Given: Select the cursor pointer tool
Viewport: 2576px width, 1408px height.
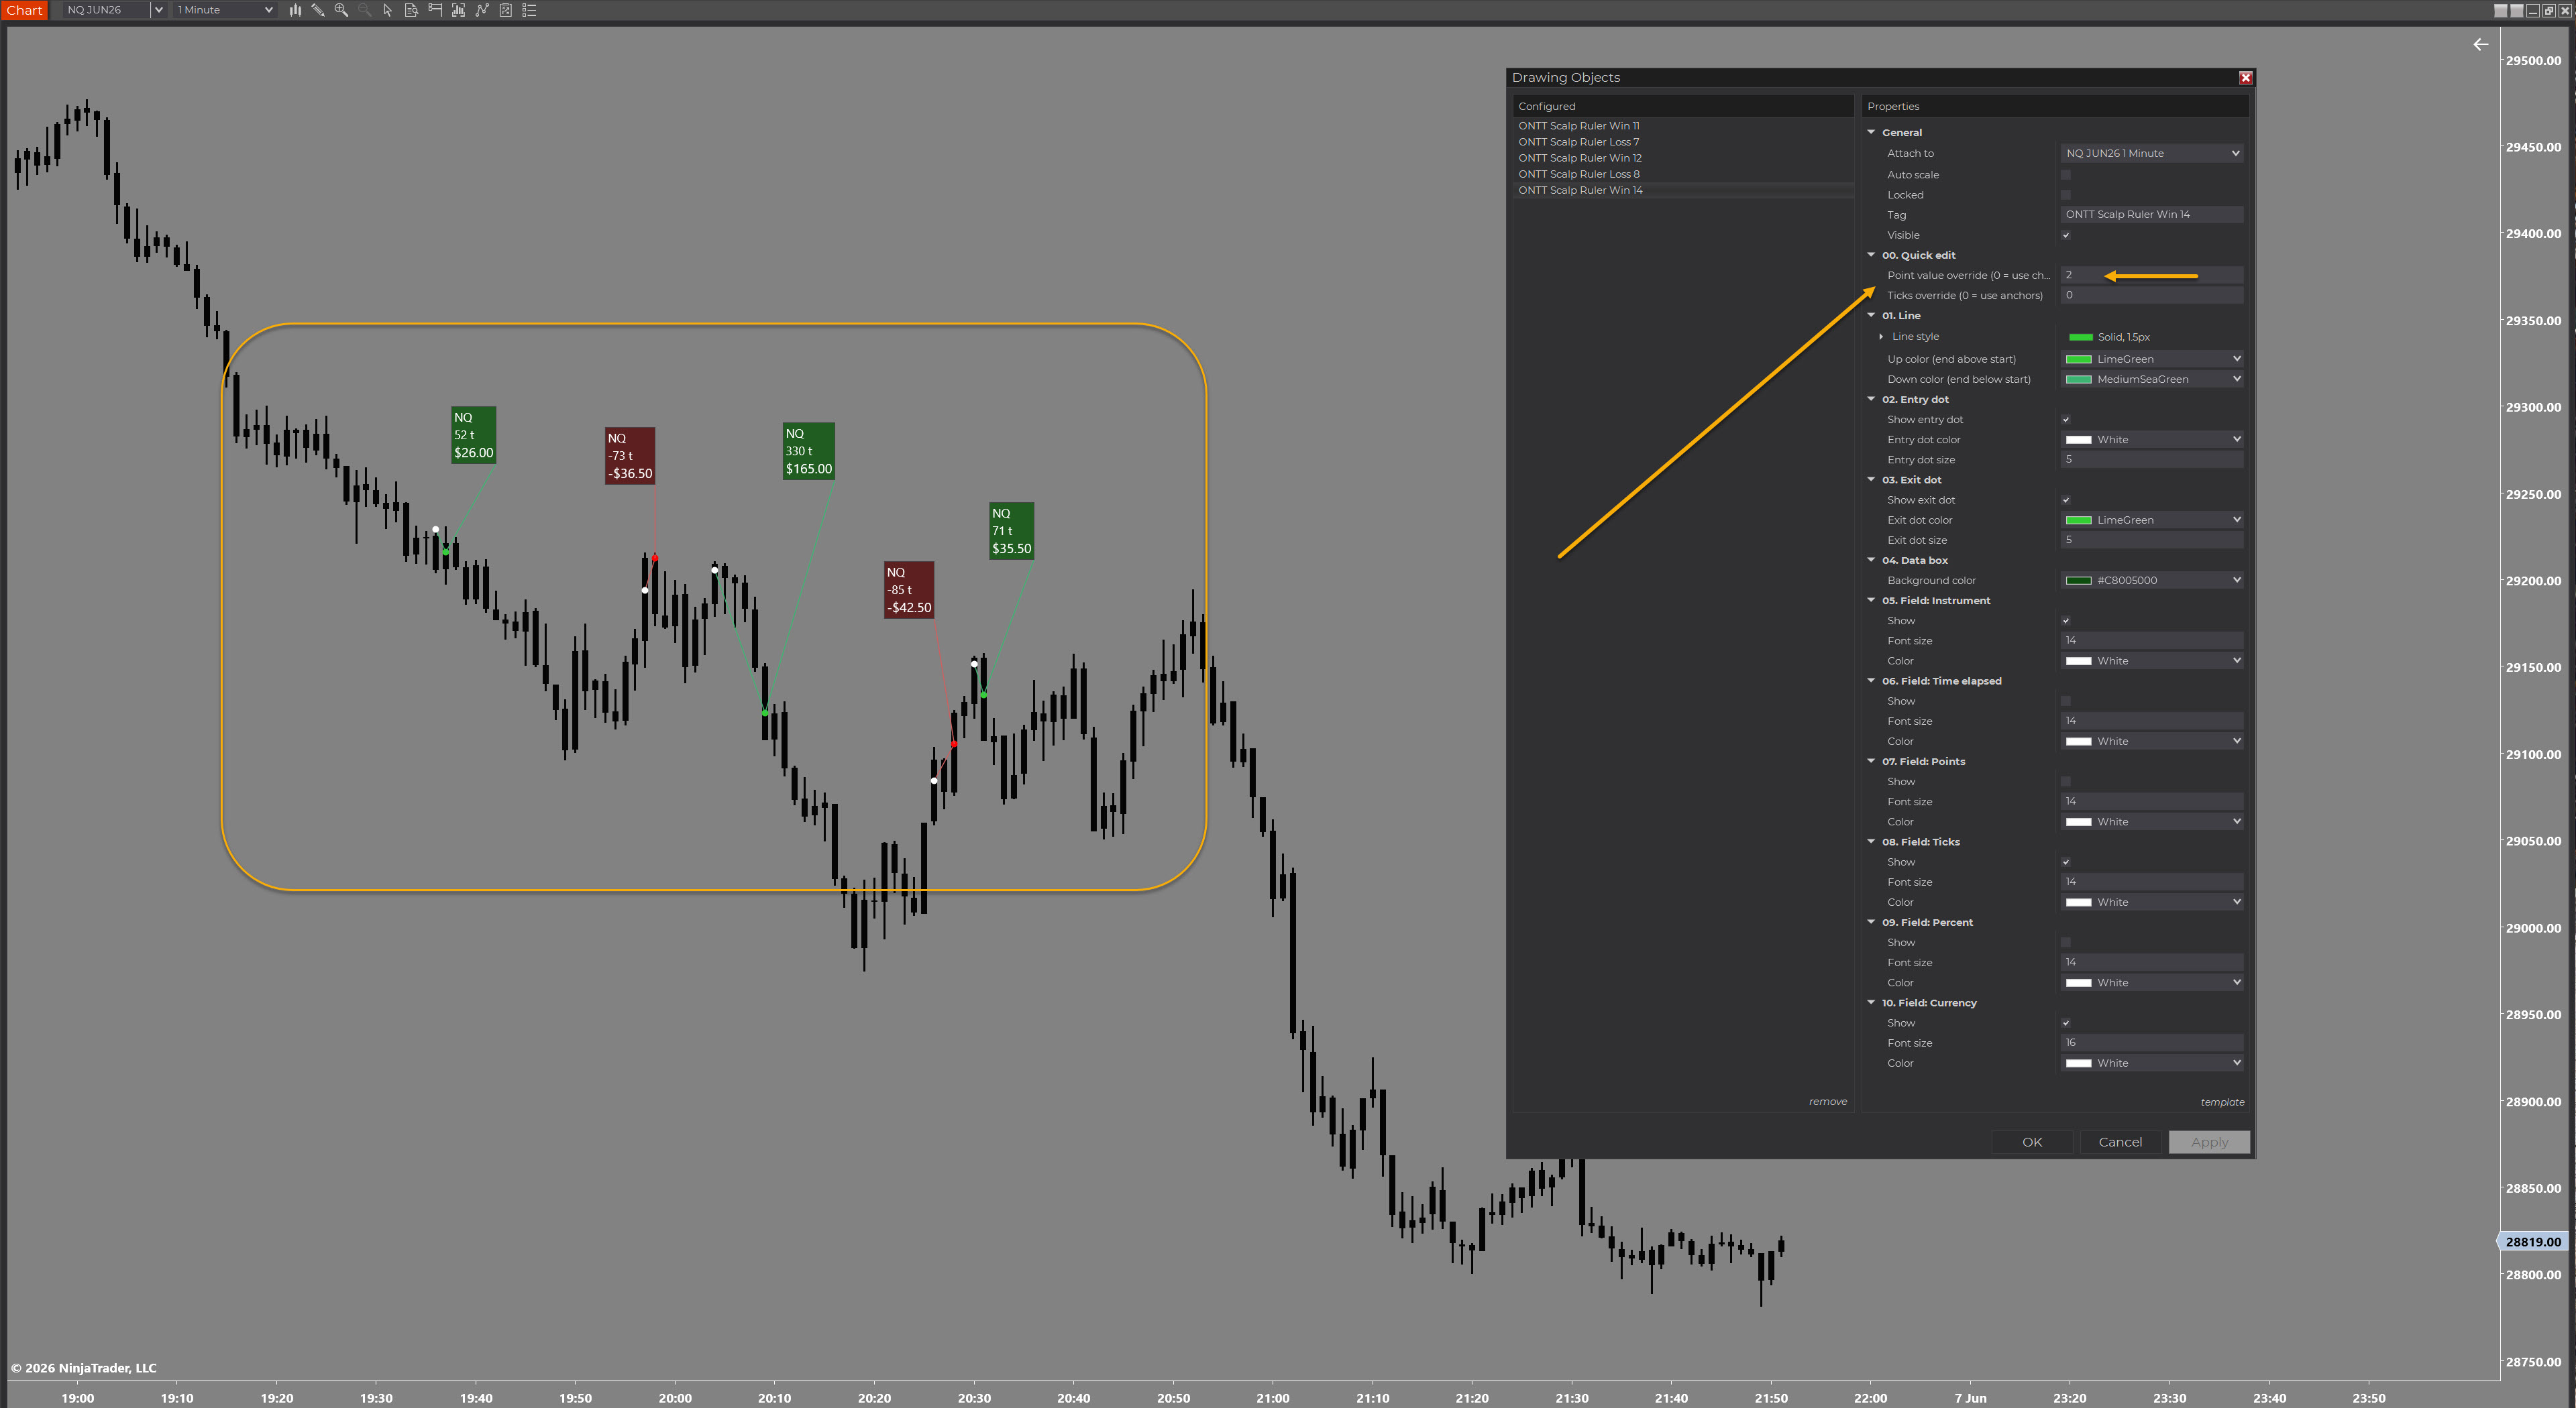Looking at the screenshot, I should [387, 10].
